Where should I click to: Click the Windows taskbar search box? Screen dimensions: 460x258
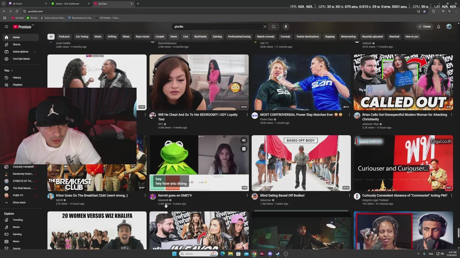pos(198,254)
